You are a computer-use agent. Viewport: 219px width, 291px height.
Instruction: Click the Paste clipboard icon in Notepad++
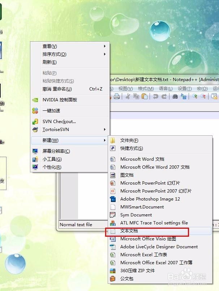145,96
